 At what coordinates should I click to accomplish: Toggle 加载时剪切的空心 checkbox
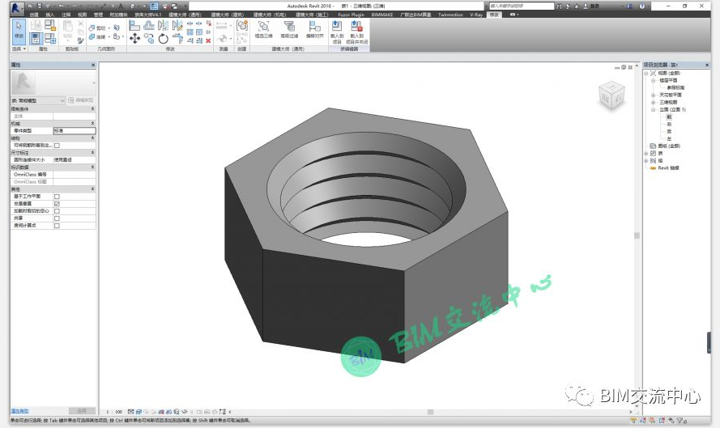[57, 211]
